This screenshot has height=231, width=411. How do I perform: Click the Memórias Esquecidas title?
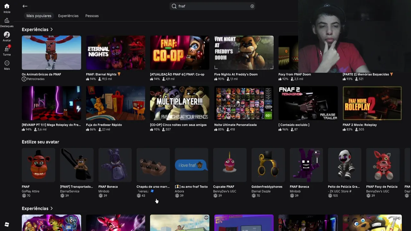point(368,74)
